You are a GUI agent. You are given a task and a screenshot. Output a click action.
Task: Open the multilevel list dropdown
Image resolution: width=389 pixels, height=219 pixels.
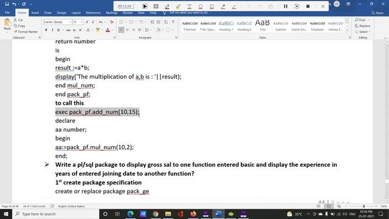pos(145,22)
